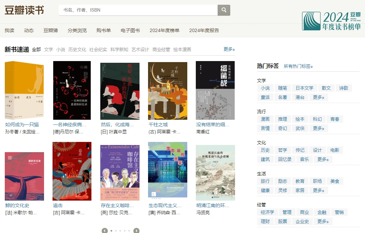Open the 分类浏览 navigation item

77,30
